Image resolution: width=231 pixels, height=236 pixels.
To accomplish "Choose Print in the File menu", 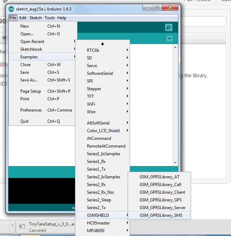I will 42,99.
